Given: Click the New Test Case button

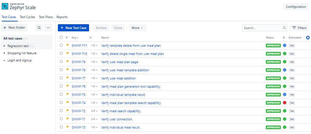Looking at the screenshot, I should click(73, 28).
